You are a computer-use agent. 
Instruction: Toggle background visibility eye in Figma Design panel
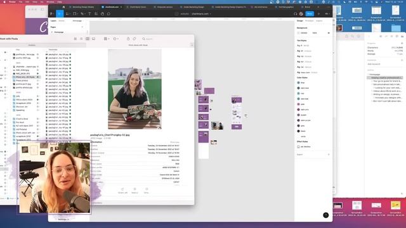point(329,33)
